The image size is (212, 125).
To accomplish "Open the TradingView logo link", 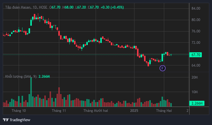I will pyautogui.click(x=17, y=120).
